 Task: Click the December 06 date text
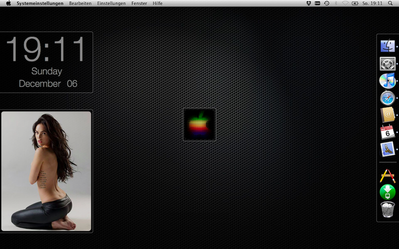pyautogui.click(x=48, y=84)
